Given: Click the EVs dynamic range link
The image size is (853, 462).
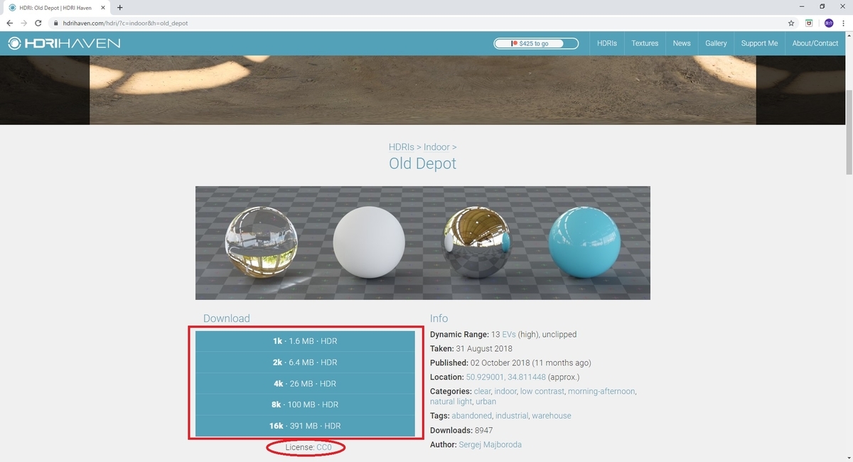Looking at the screenshot, I should click(x=509, y=334).
